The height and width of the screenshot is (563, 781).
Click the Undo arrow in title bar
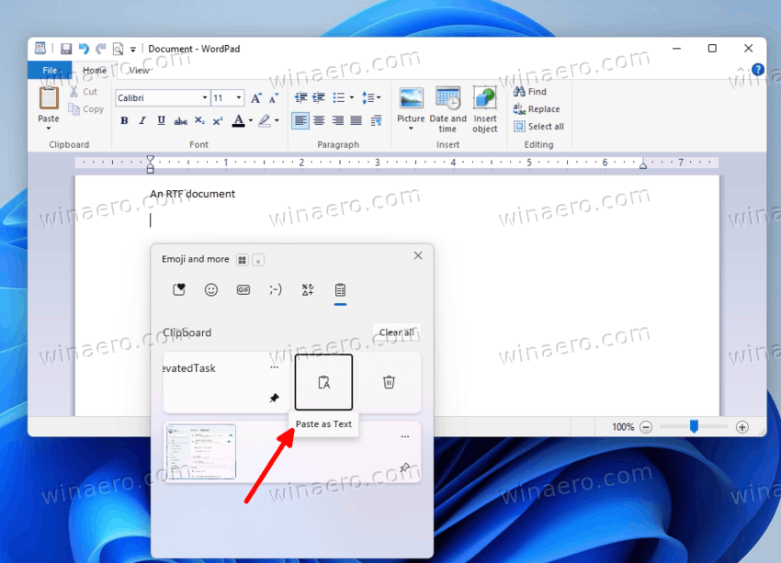pos(84,49)
